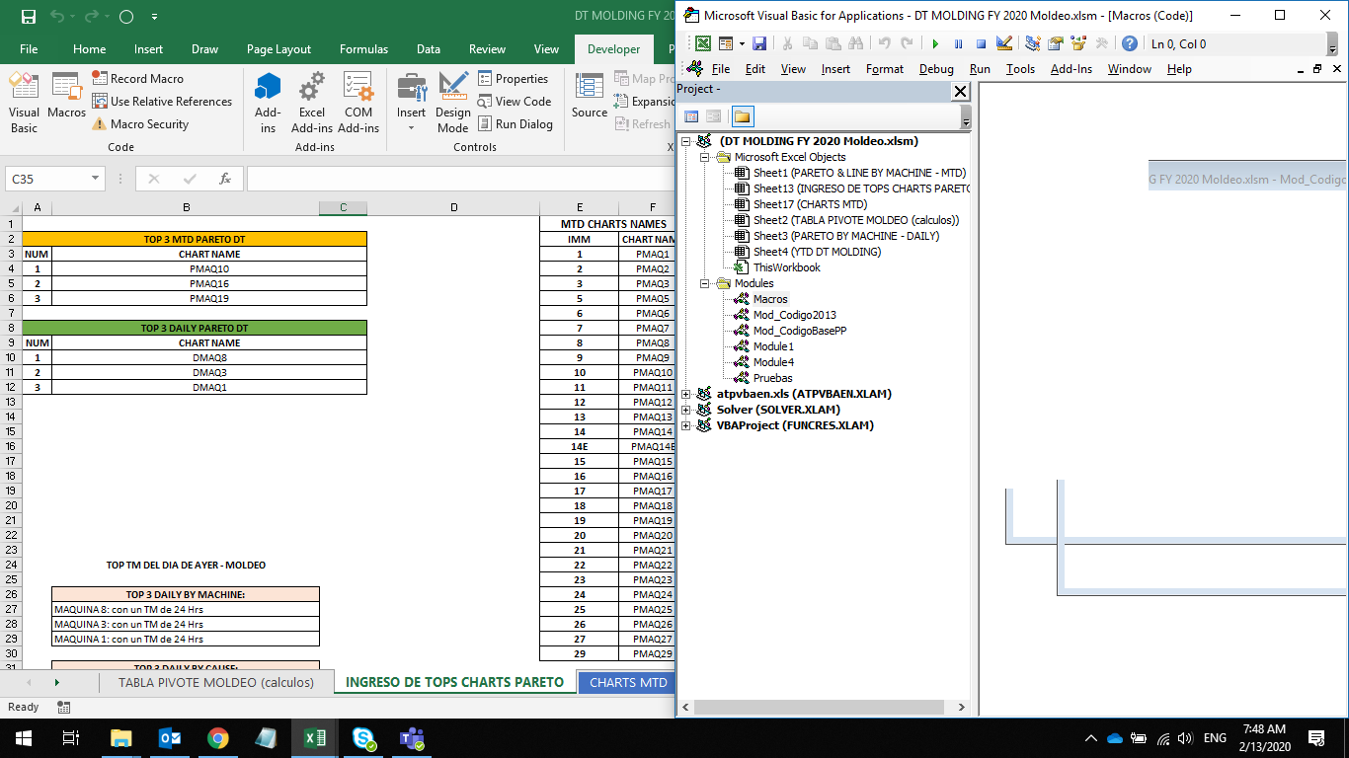Open Macro Security settings
This screenshot has width=1349, height=758.
point(140,124)
